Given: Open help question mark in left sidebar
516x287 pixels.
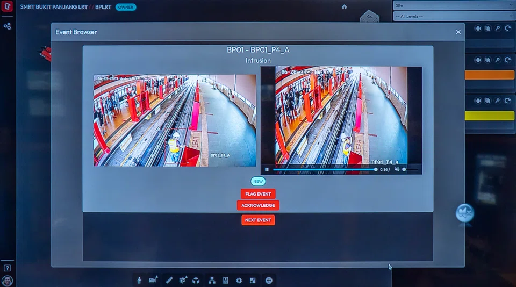Looking at the screenshot, I should pyautogui.click(x=7, y=268).
